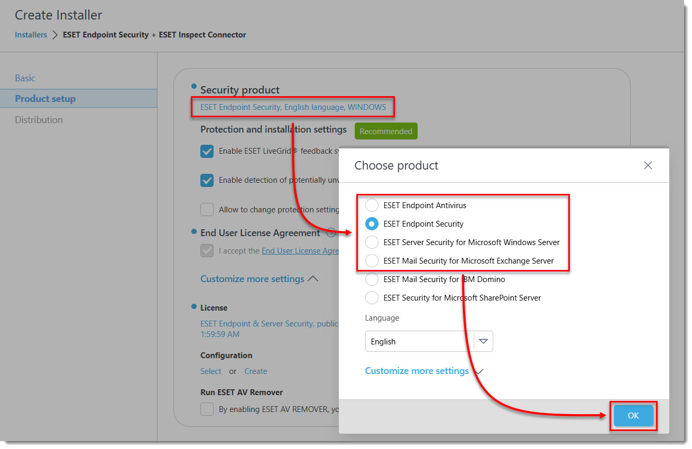This screenshot has width=692, height=449.
Task: Click the Recommended badge
Action: point(386,132)
